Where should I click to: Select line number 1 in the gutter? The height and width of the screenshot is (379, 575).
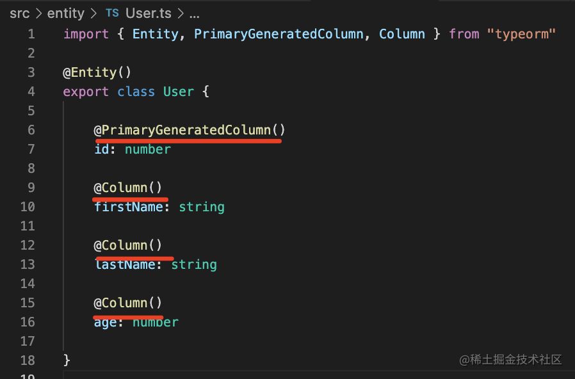pos(31,34)
